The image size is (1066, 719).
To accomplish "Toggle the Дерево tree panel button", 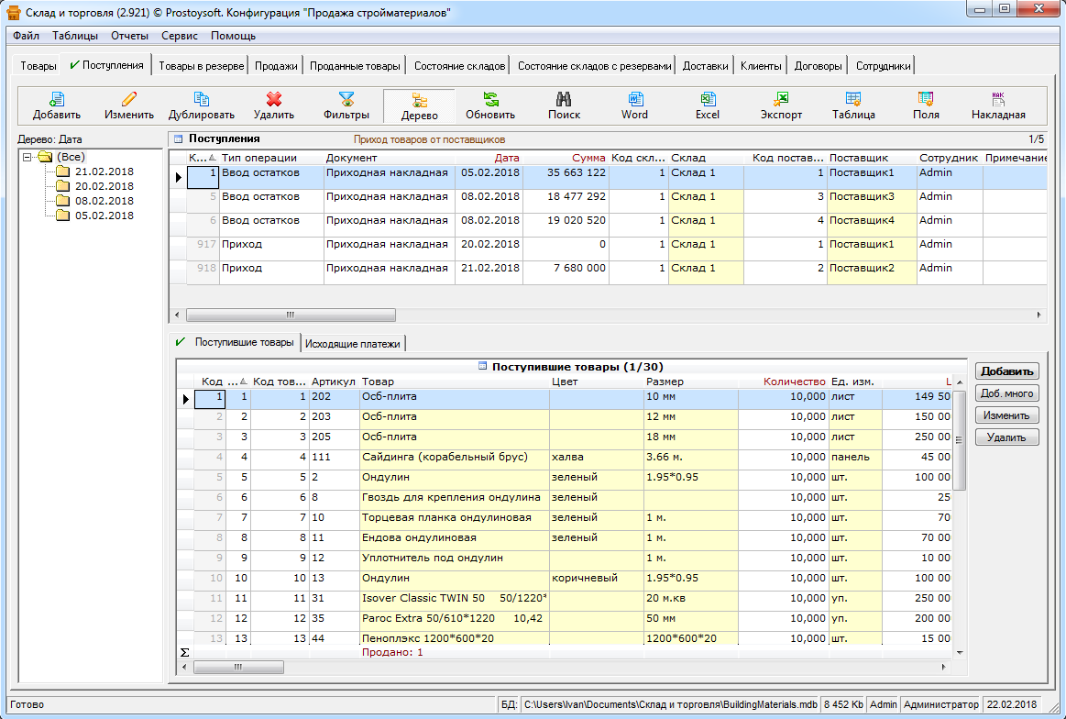I will point(419,105).
